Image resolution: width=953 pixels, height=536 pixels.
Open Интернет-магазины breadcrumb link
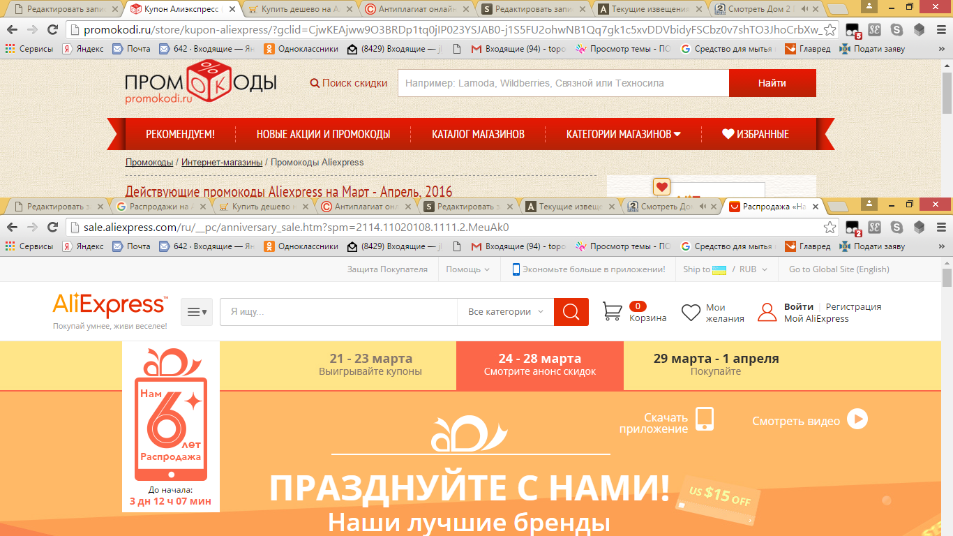coord(222,162)
